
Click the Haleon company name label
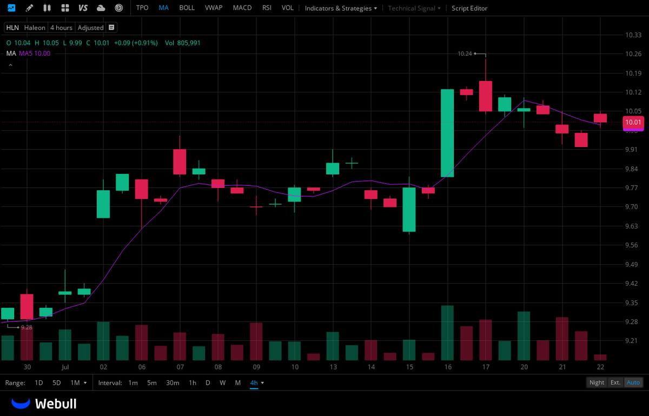pyautogui.click(x=35, y=28)
